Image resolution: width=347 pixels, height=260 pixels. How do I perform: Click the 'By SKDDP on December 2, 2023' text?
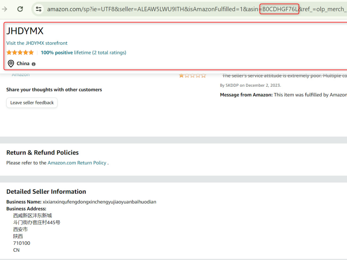251,85
